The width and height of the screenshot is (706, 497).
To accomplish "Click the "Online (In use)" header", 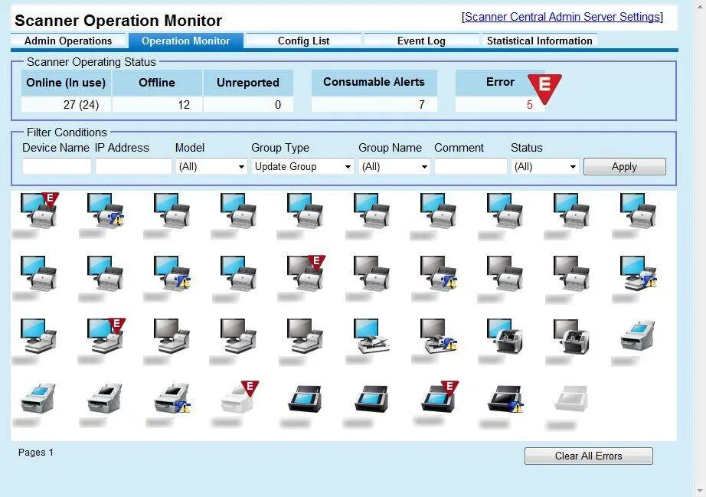I will [x=66, y=83].
